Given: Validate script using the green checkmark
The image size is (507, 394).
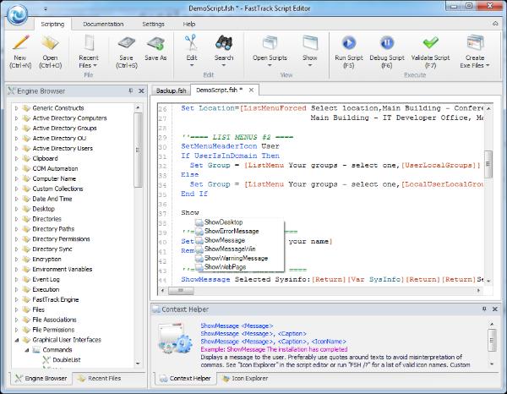Looking at the screenshot, I should (431, 44).
